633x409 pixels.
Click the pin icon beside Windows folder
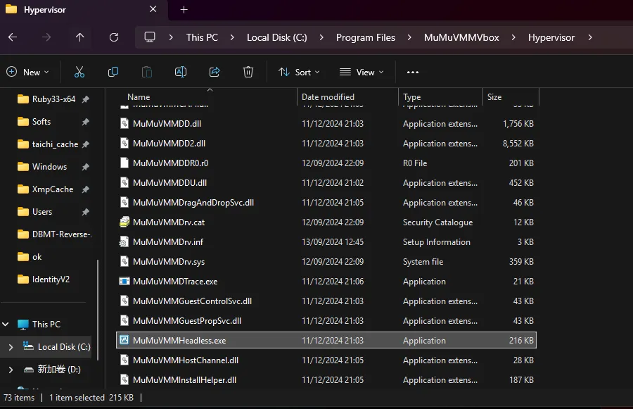86,167
